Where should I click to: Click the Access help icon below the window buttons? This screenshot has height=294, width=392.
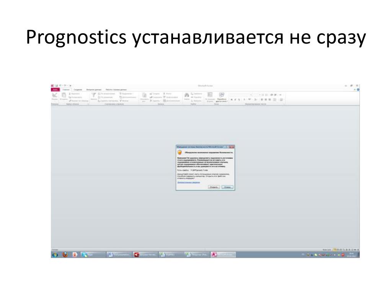[358, 90]
